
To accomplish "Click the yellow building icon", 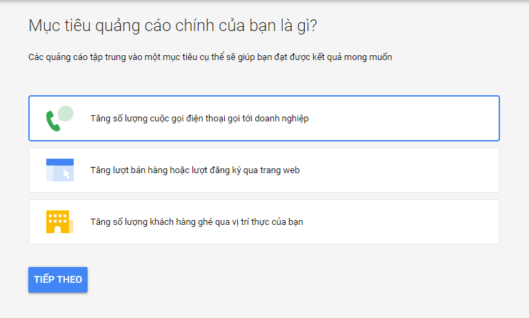I will [x=58, y=221].
